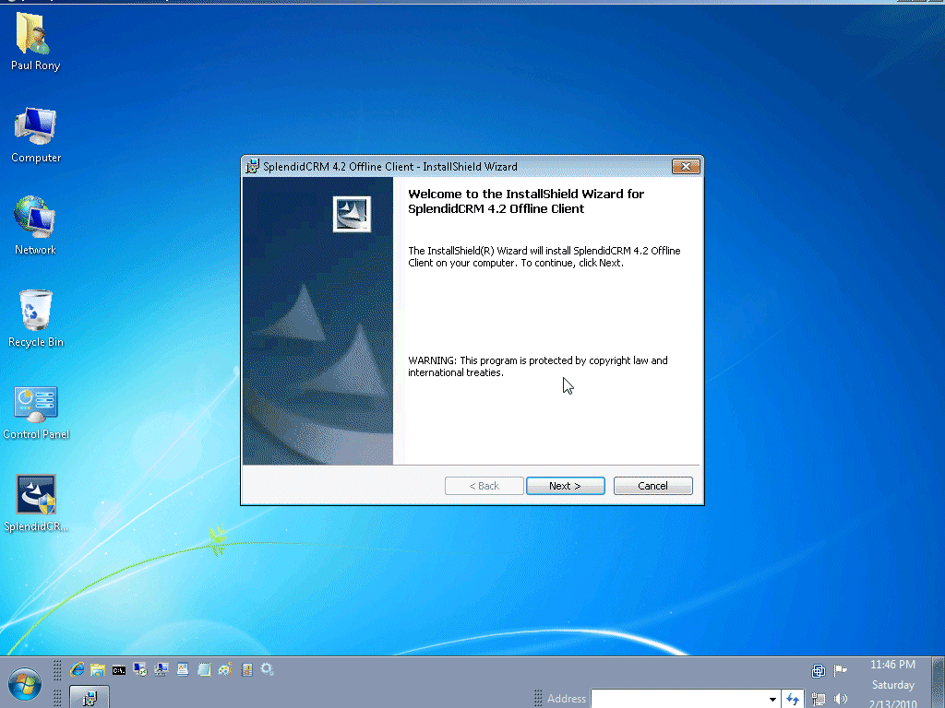The width and height of the screenshot is (945, 708).
Task: Open Notepad icon in quick launch
Action: (x=204, y=670)
